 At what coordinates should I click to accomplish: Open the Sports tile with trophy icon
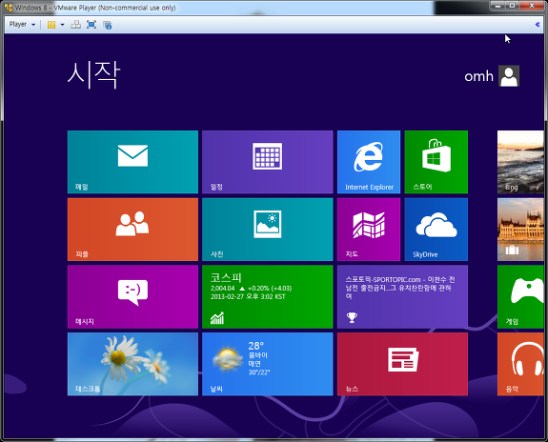coord(402,296)
